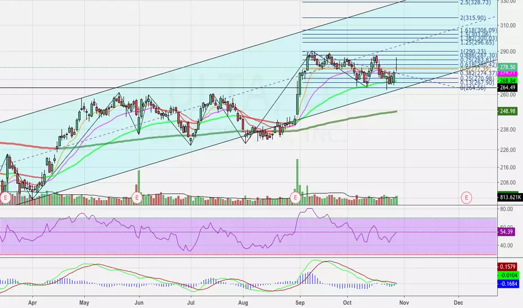Click the Jul label on time axis
523x308 pixels.
[x=191, y=302]
